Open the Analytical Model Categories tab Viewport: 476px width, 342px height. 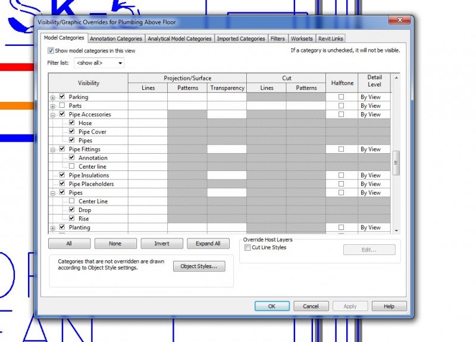(x=180, y=39)
